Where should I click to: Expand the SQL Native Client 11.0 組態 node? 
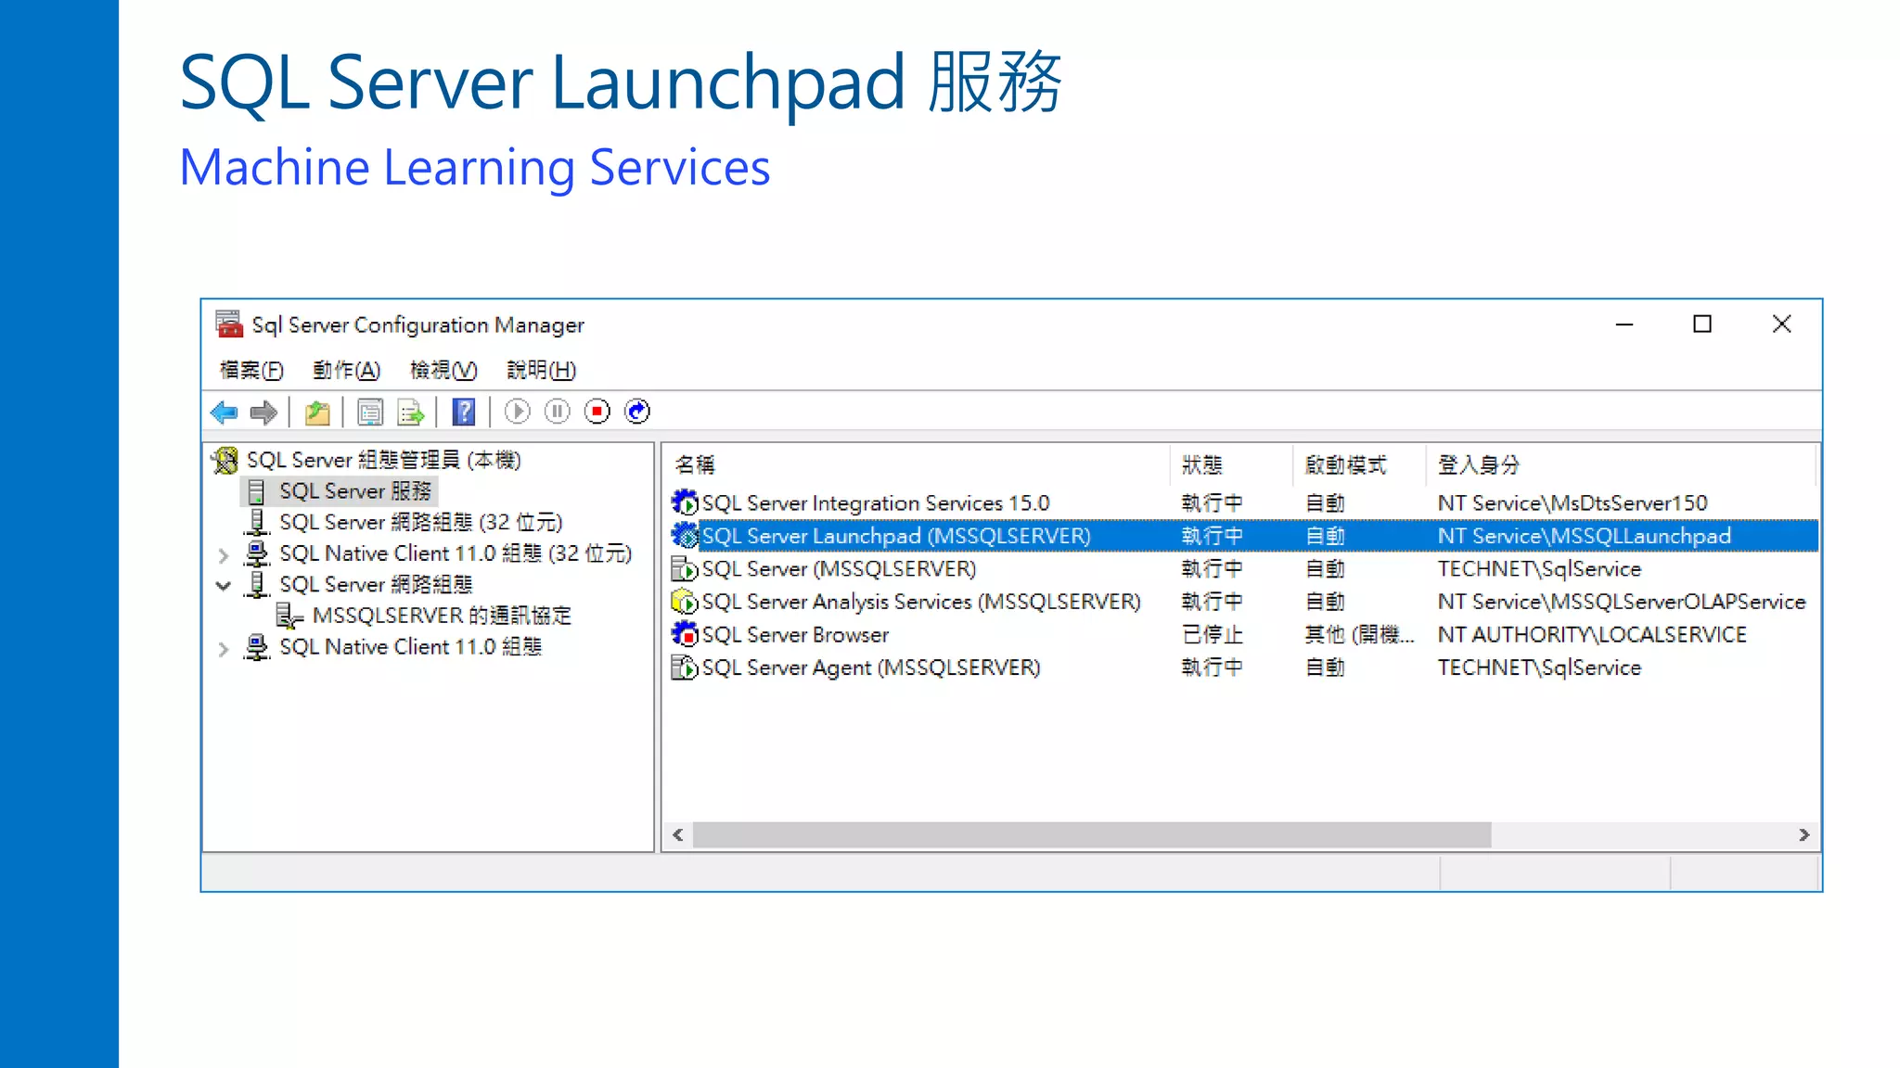click(x=224, y=649)
